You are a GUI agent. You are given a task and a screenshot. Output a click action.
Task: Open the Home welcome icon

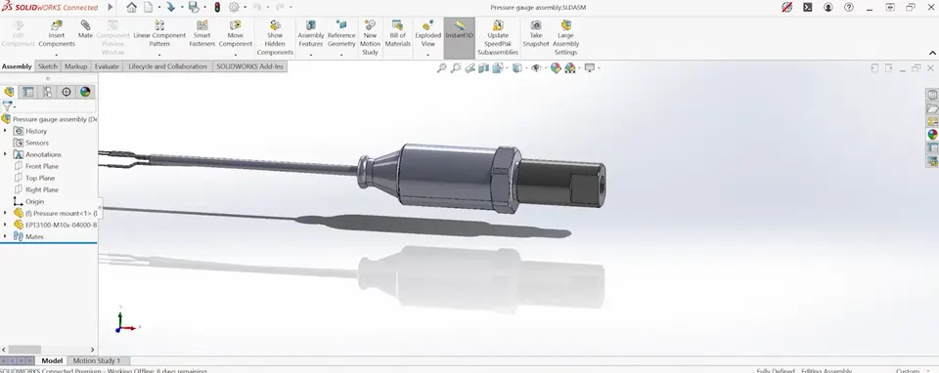132,7
